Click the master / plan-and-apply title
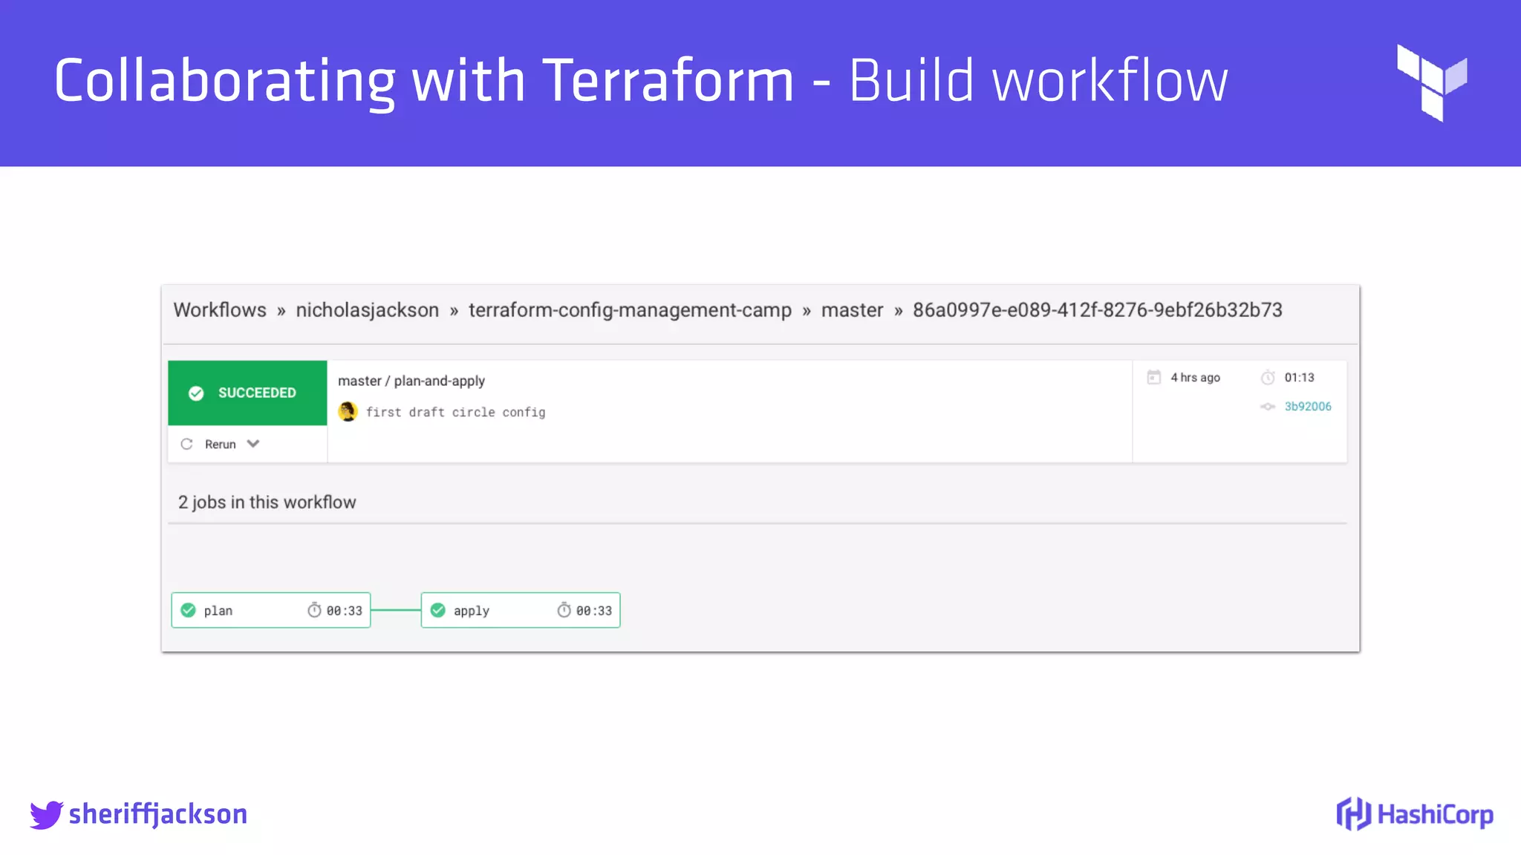1521x855 pixels. click(x=411, y=381)
